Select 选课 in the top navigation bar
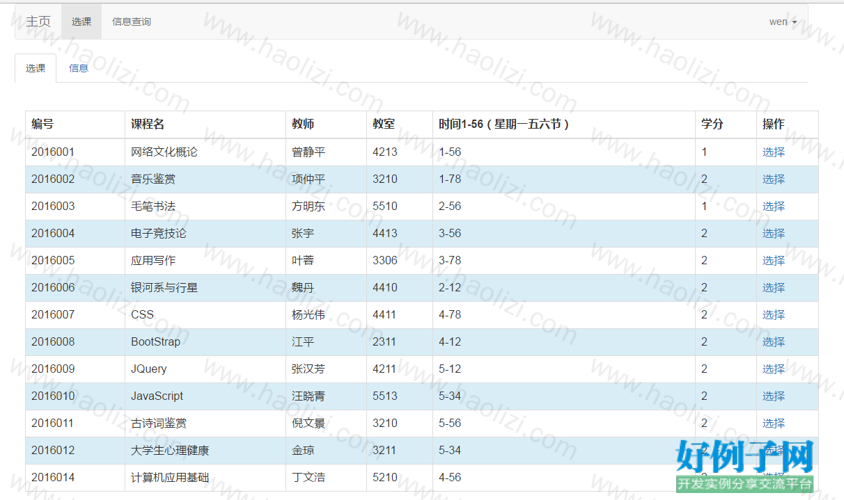The width and height of the screenshot is (844, 500). [x=81, y=22]
